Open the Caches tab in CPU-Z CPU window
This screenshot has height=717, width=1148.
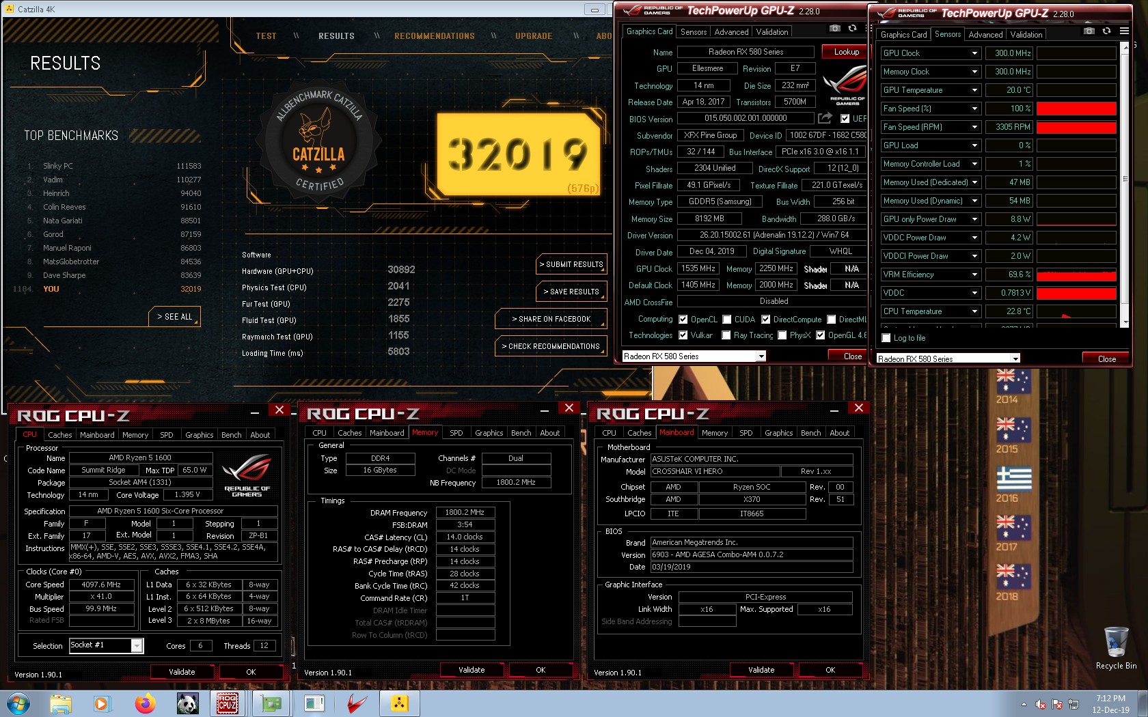click(59, 435)
